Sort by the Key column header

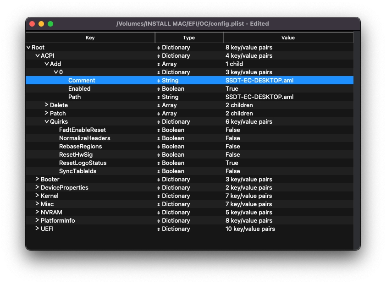pos(90,38)
